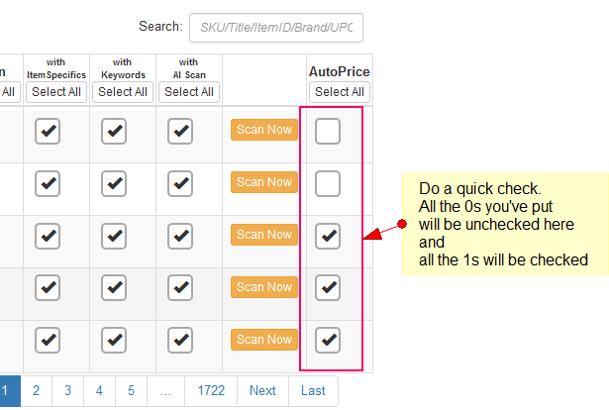Image resolution: width=609 pixels, height=410 pixels.
Task: Uncheck first row ItemSpecifics checkbox
Action: pyautogui.click(x=48, y=131)
